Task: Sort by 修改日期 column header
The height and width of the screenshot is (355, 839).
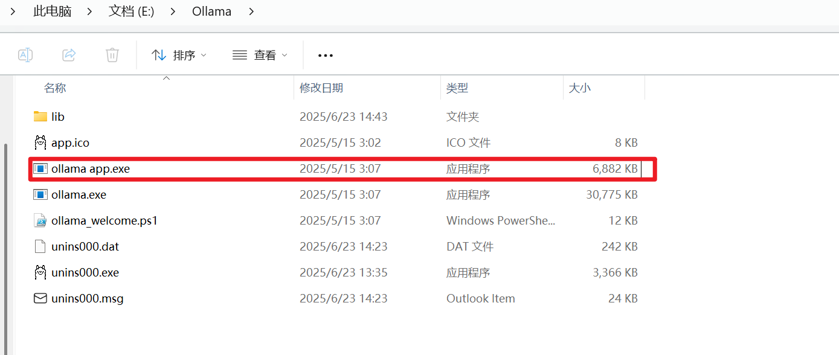Action: 321,88
